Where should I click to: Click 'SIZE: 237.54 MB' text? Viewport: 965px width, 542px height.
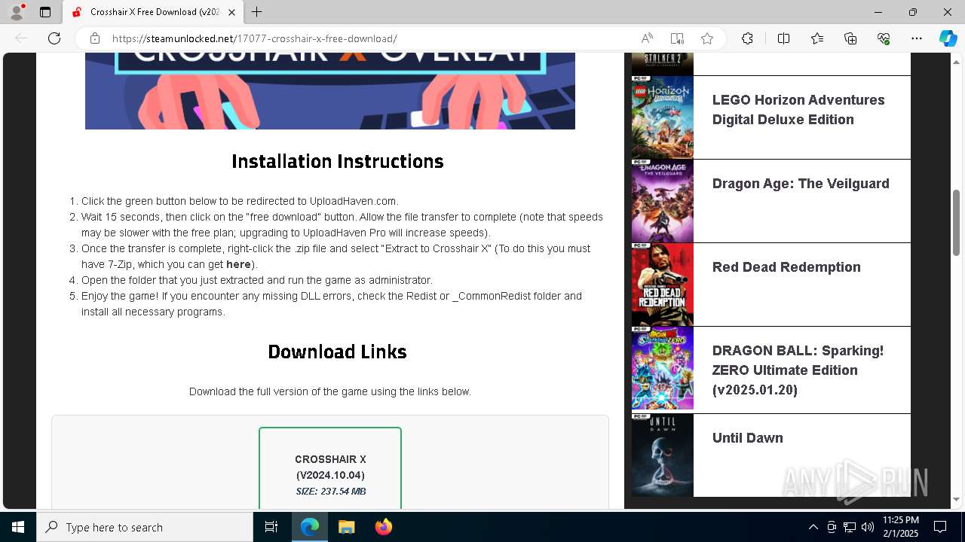[331, 492]
